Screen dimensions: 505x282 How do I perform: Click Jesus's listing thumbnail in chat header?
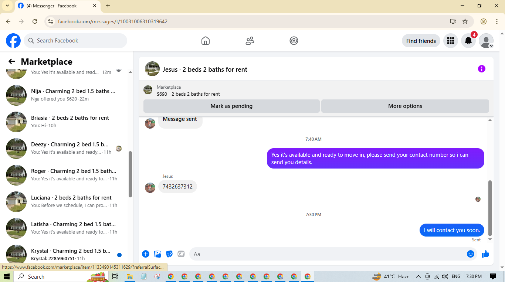click(152, 69)
